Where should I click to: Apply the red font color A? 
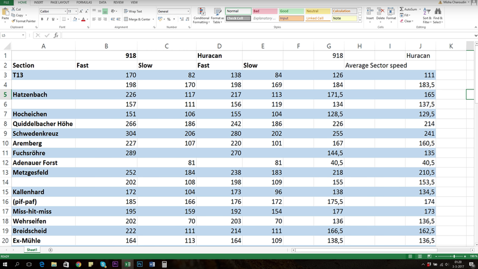83,19
